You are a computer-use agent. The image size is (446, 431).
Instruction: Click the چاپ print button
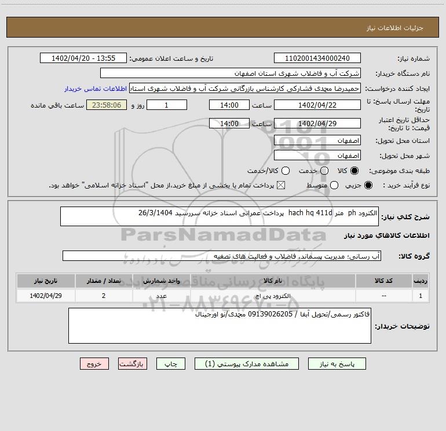pyautogui.click(x=171, y=364)
